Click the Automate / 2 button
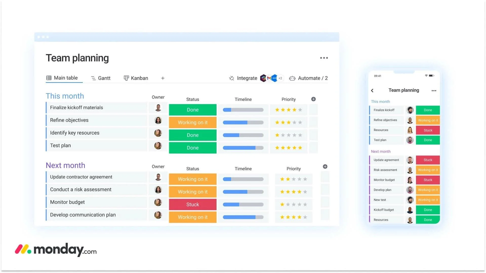Screen dimensions: 486x273 [x=312, y=78]
